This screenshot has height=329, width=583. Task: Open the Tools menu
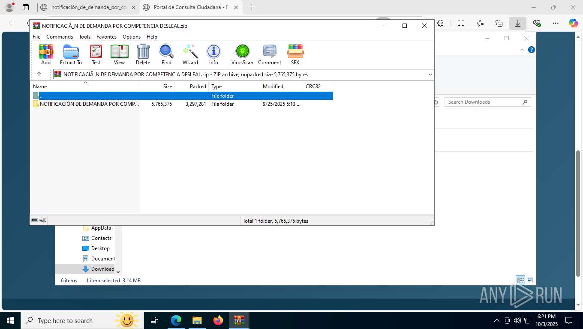click(x=84, y=37)
